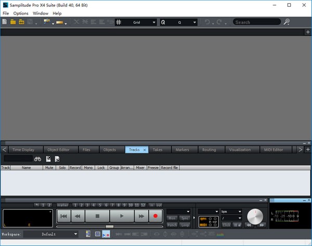Add a new tab with the top plus icon
The height and width of the screenshot is (246, 312).
[308, 32]
